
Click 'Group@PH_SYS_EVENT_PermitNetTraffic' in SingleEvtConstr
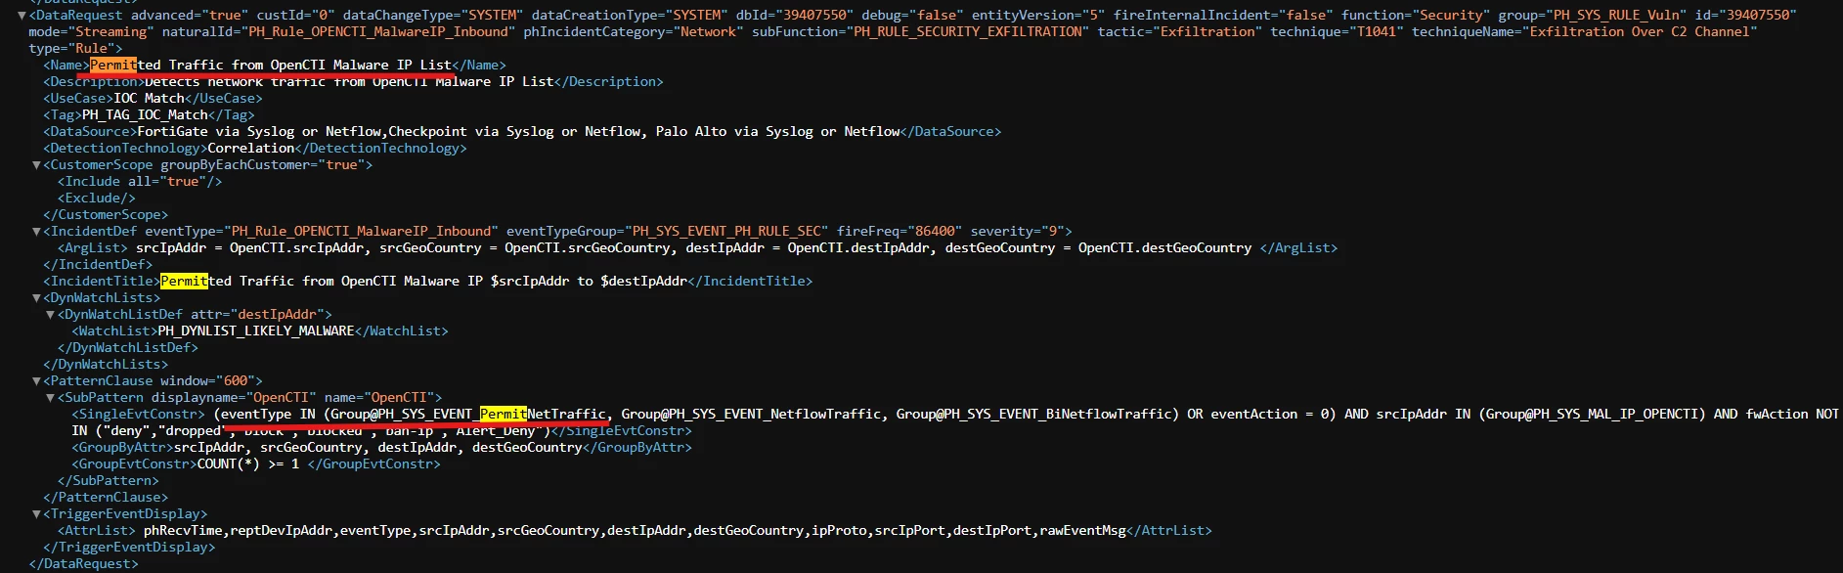[x=468, y=415]
